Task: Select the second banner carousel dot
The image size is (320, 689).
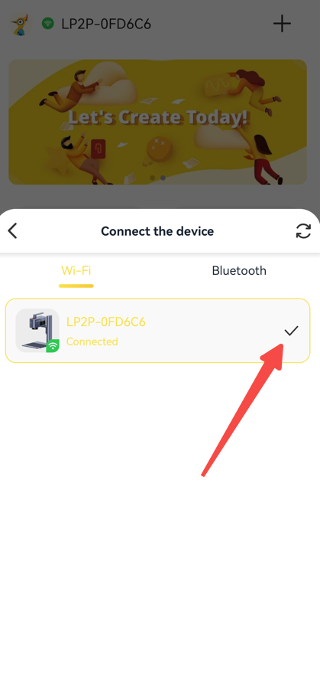Action: coord(163,178)
